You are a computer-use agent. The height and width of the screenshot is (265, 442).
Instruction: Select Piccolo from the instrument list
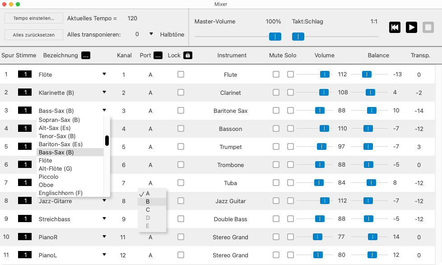48,177
